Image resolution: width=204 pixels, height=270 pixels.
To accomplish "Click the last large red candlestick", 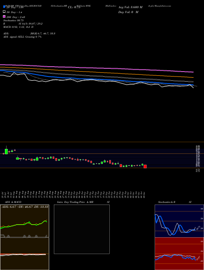I will pyautogui.click(x=145, y=166).
